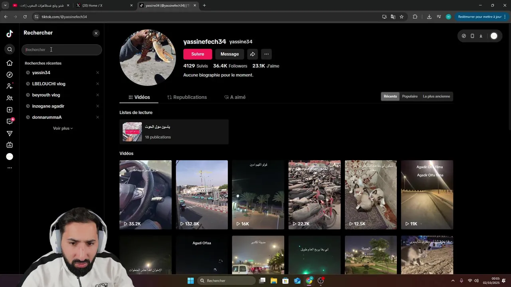Screen dimensions: 511x287
Task: Select recent search yassin34
Action: [x=41, y=73]
